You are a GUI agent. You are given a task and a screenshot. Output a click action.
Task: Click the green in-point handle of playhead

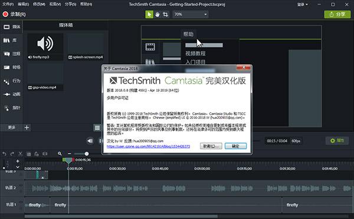click(x=64, y=160)
